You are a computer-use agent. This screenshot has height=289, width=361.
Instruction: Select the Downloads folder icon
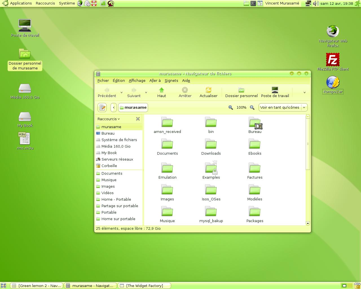coord(211,144)
